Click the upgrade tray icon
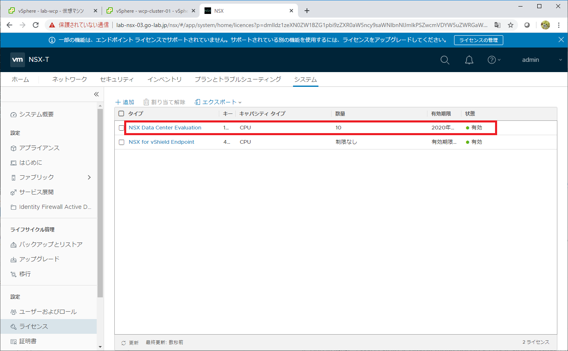This screenshot has width=568, height=351. (x=14, y=259)
